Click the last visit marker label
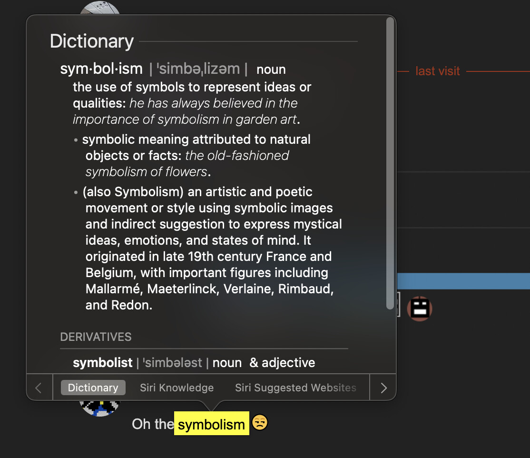 click(x=437, y=71)
